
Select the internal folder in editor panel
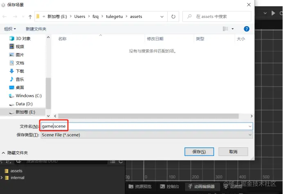point(15,178)
